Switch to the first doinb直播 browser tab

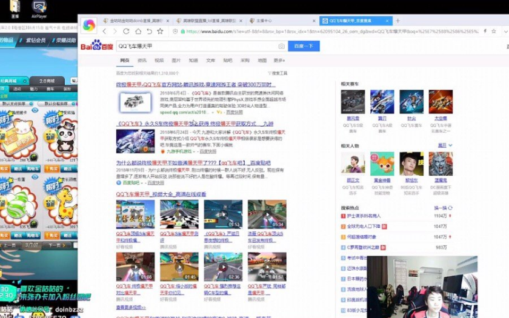[x=136, y=21]
